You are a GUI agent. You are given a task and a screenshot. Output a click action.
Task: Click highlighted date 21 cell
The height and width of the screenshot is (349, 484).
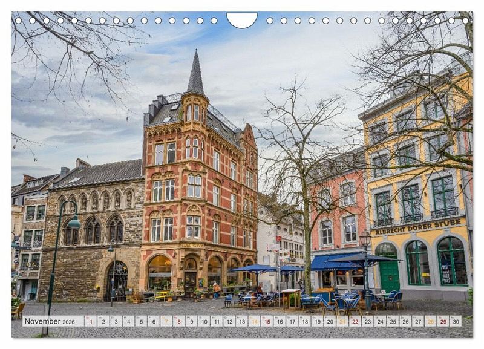point(342,321)
